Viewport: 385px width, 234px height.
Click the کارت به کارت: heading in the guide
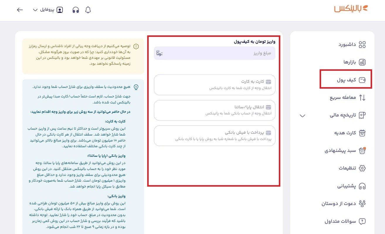tap(115, 121)
